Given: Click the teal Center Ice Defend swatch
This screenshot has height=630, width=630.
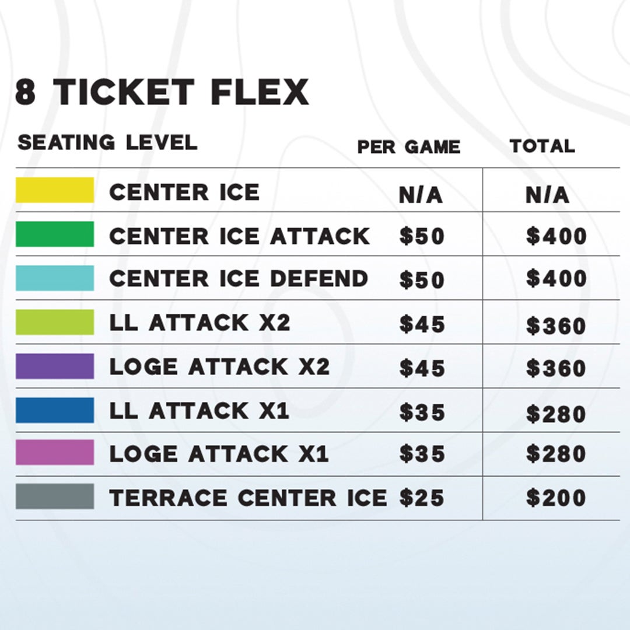Looking at the screenshot, I should 55,278.
